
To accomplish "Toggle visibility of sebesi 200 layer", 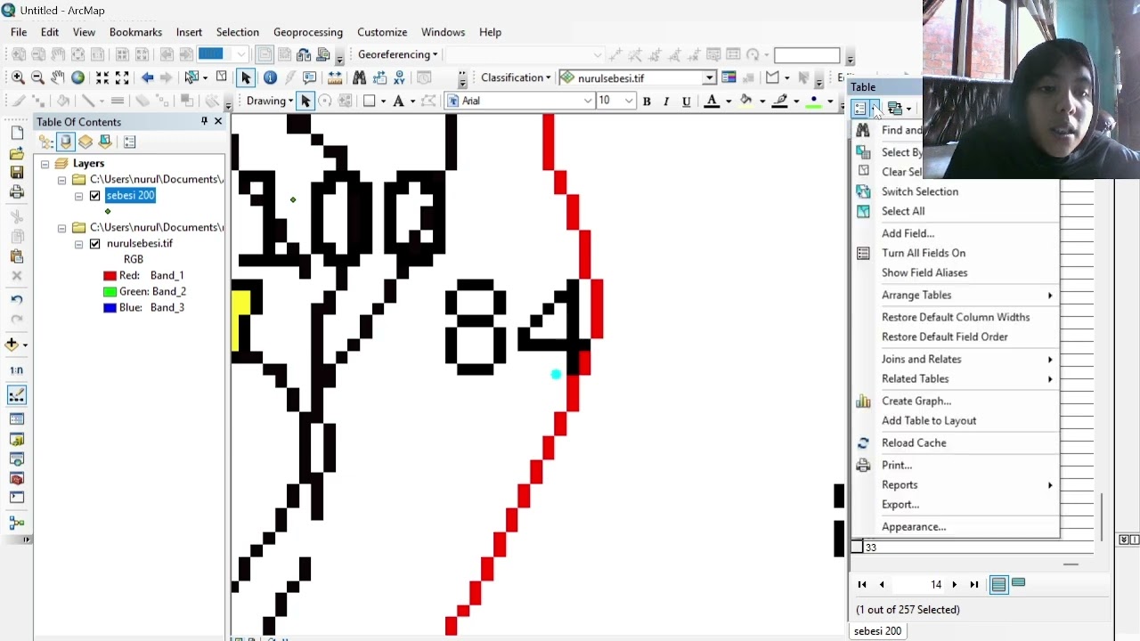I will pos(95,196).
